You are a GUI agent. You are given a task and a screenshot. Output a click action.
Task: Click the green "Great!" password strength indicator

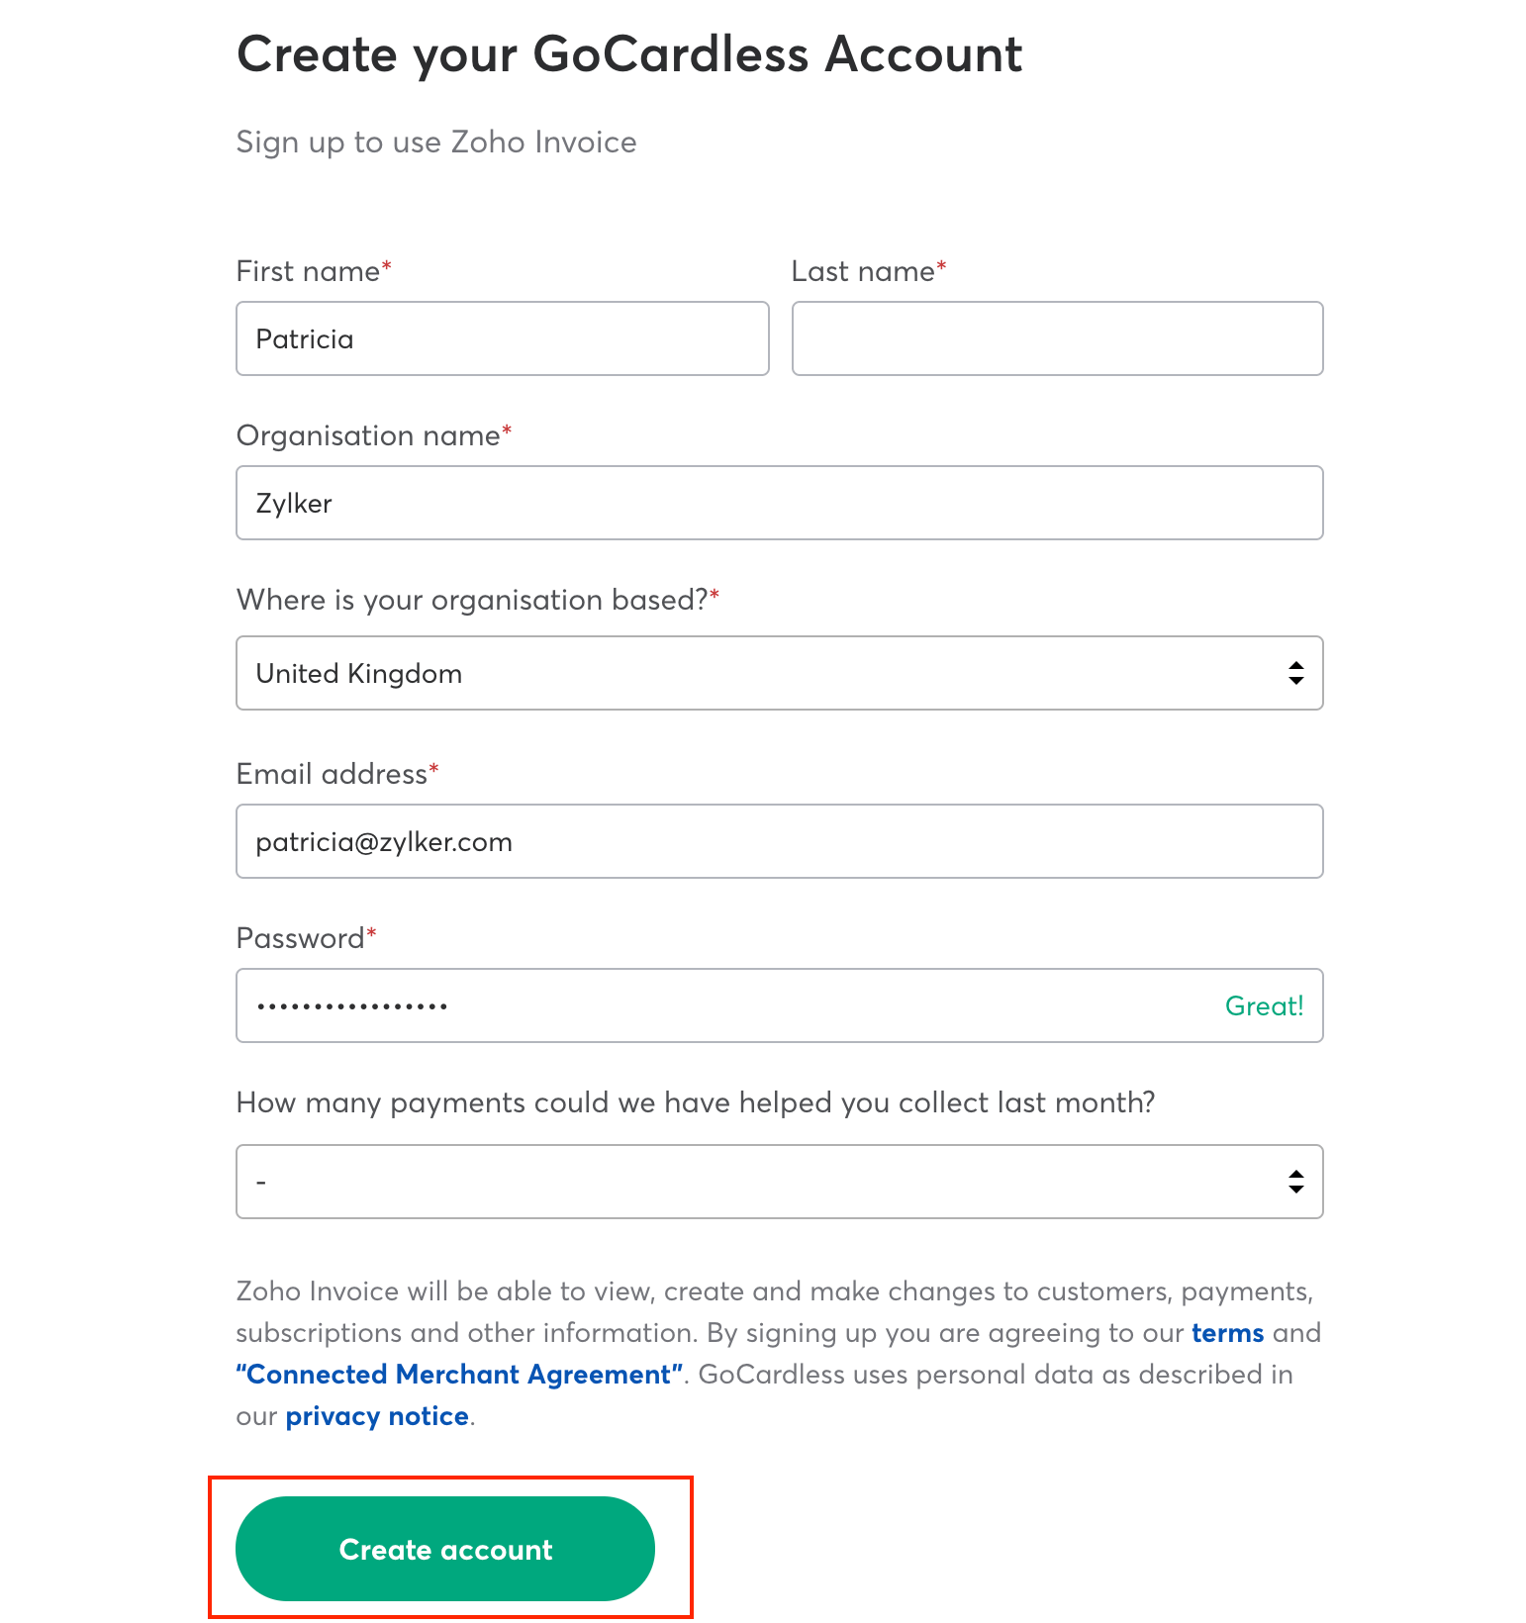tap(1264, 1005)
